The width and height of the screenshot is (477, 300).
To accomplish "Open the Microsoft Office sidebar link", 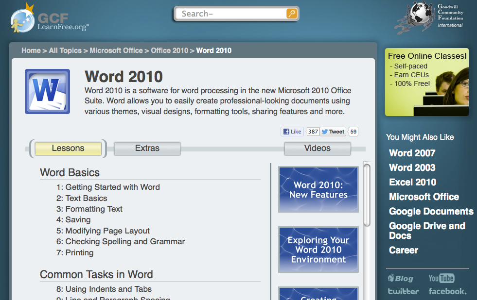I will [x=424, y=197].
